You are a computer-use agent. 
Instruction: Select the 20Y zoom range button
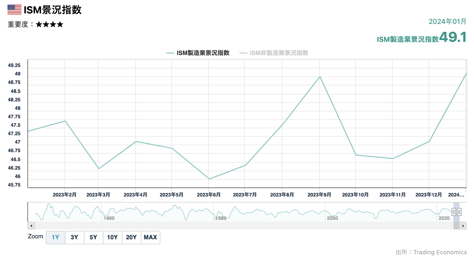point(131,237)
